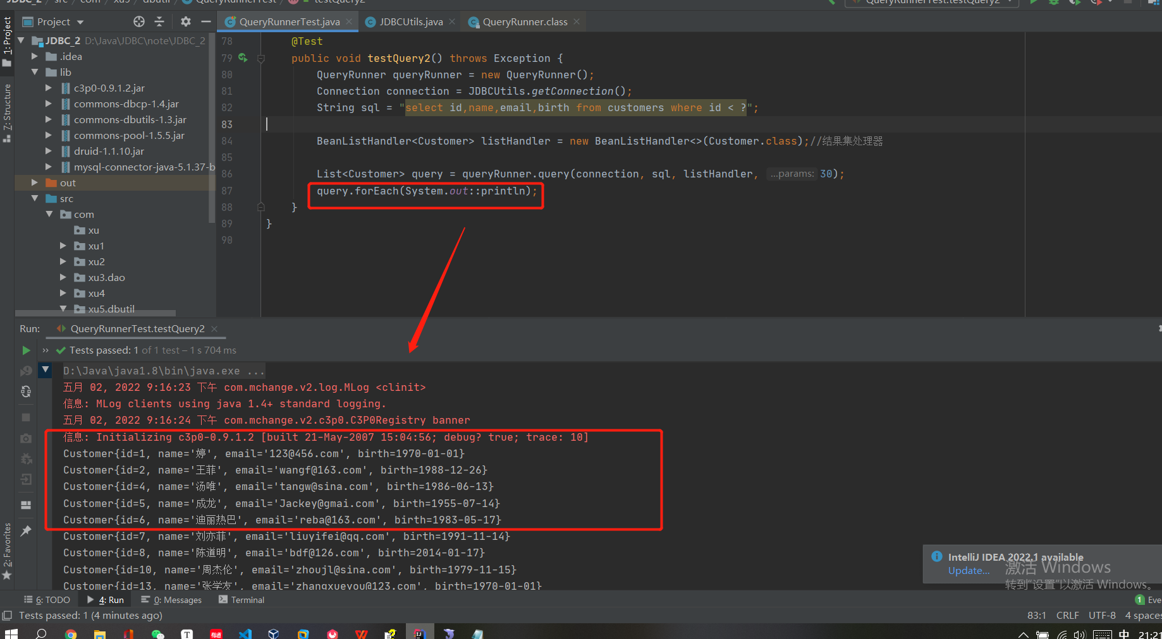Close the JDBCUtils.java tab
This screenshot has height=639, width=1162.
pyautogui.click(x=452, y=21)
